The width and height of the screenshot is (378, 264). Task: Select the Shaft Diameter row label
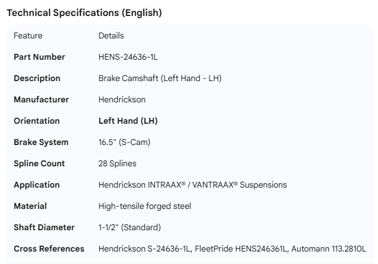[44, 227]
